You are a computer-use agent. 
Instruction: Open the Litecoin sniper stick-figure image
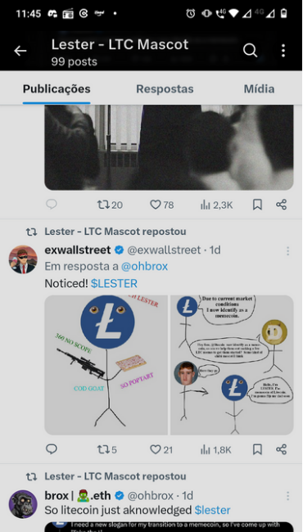coord(106,365)
